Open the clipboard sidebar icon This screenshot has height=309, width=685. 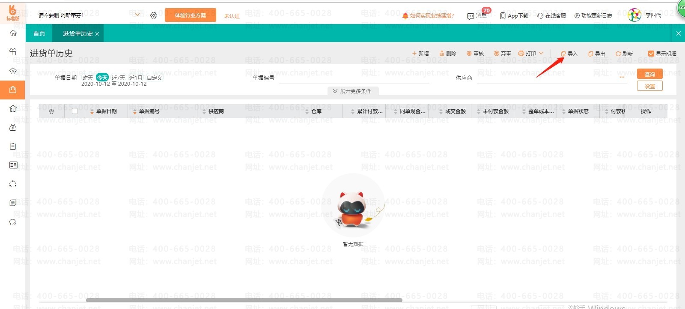pyautogui.click(x=13, y=146)
